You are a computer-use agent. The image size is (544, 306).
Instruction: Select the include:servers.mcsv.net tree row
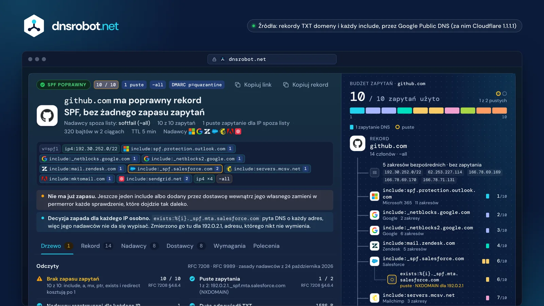click(438, 298)
